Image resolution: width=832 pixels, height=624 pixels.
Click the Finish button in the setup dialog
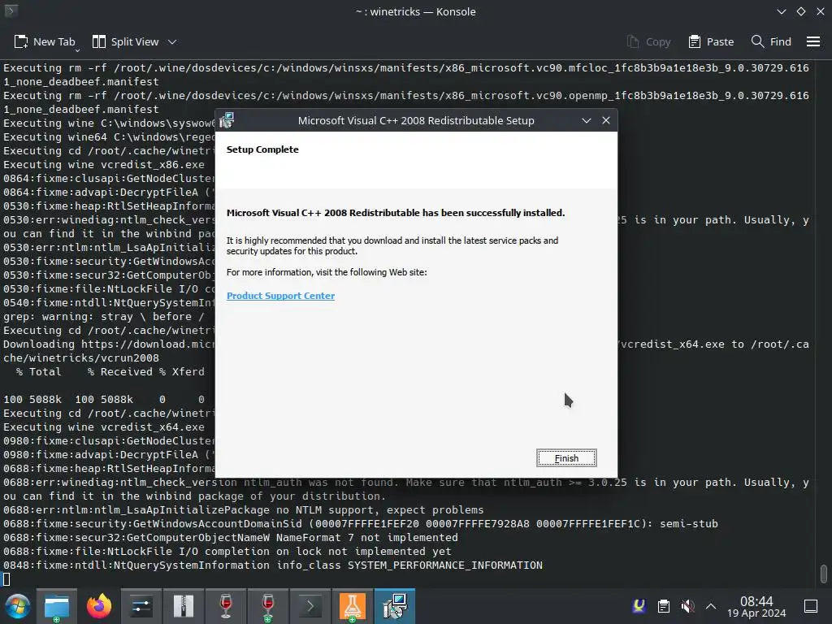point(566,458)
